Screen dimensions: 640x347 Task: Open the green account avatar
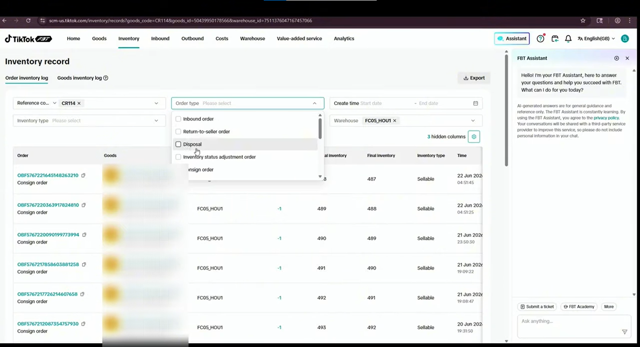pyautogui.click(x=625, y=38)
